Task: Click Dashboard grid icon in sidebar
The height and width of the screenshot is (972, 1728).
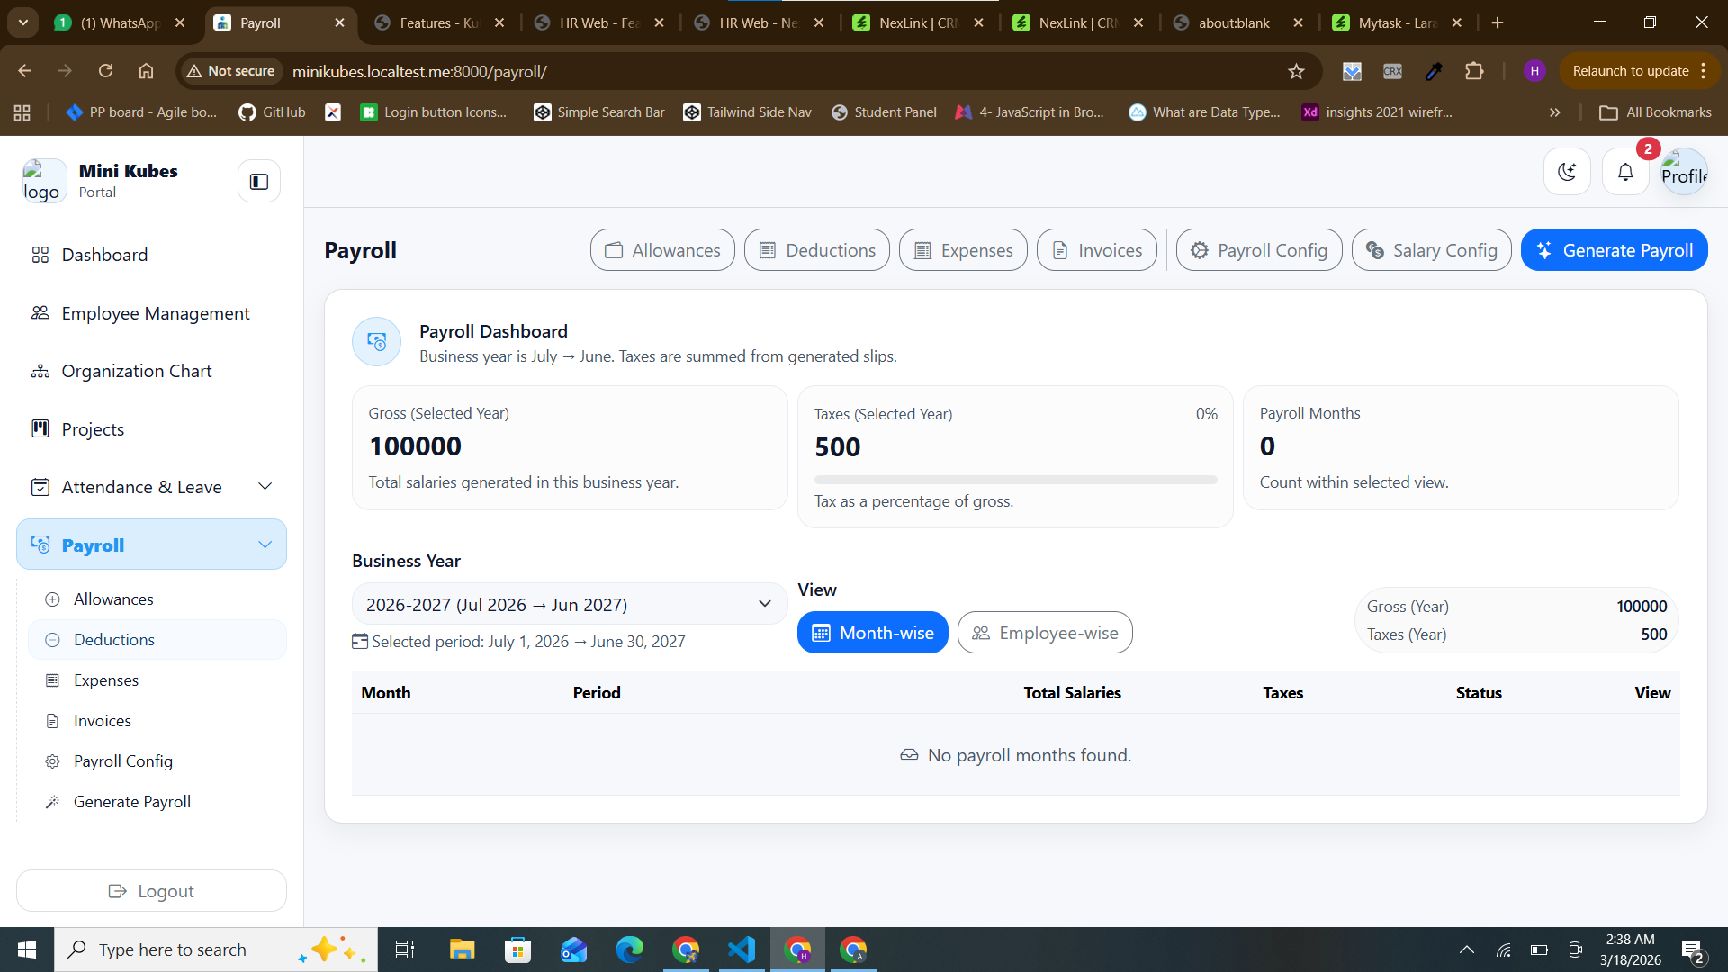Action: tap(40, 255)
